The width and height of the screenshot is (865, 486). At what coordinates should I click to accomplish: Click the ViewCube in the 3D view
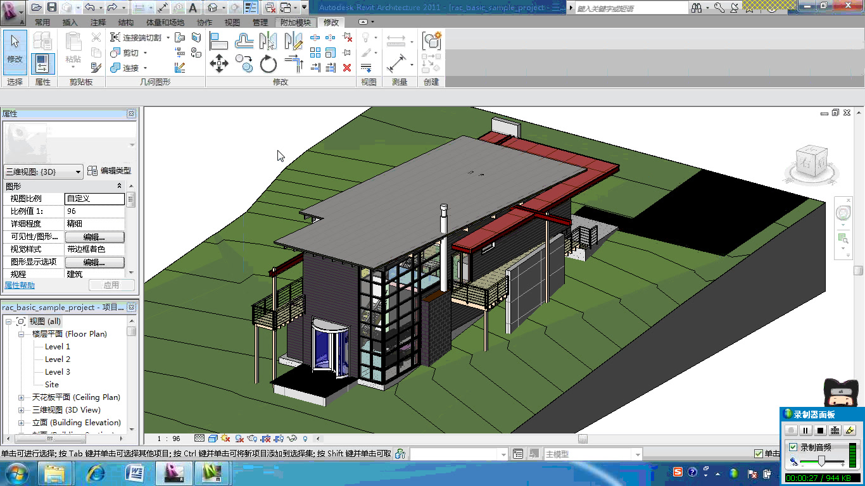point(810,160)
